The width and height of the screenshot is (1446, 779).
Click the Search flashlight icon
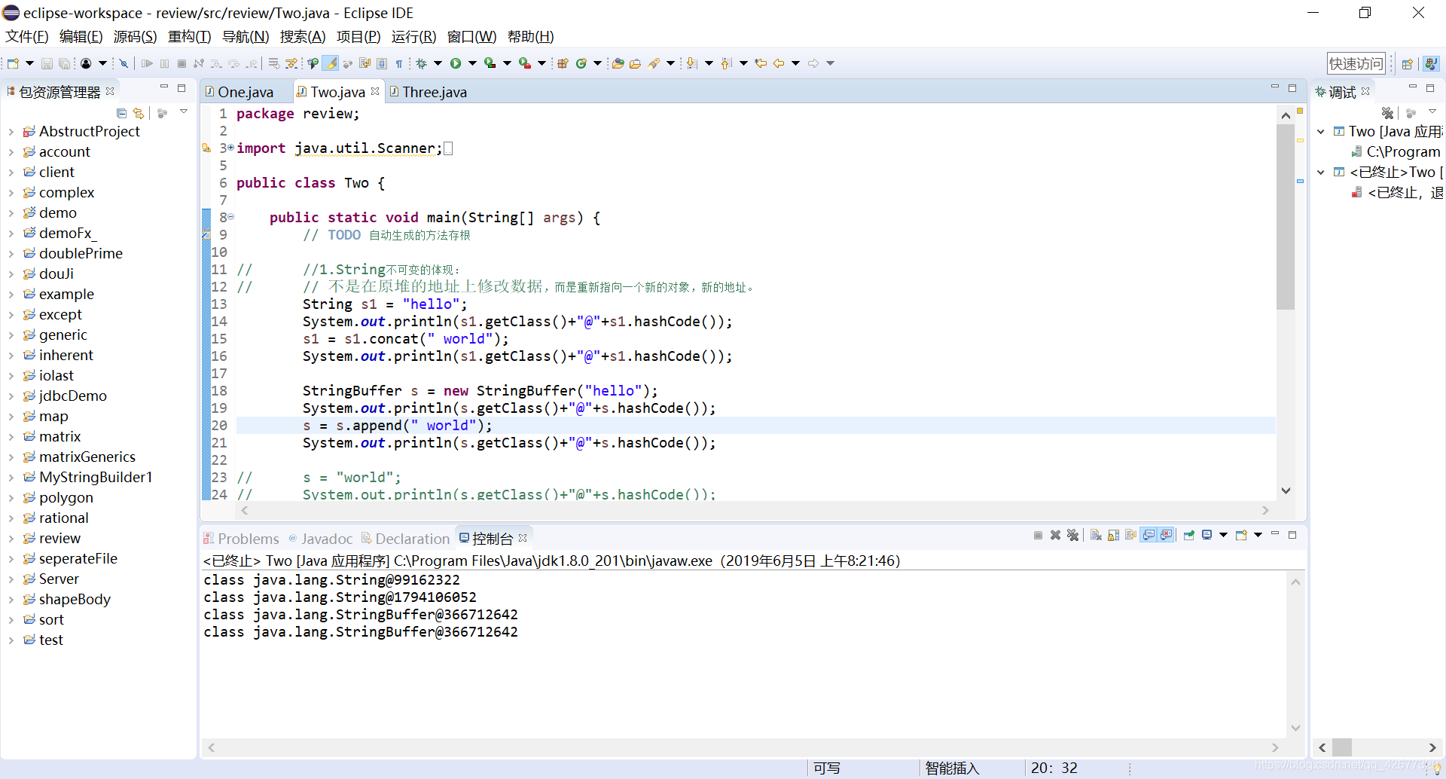(654, 63)
